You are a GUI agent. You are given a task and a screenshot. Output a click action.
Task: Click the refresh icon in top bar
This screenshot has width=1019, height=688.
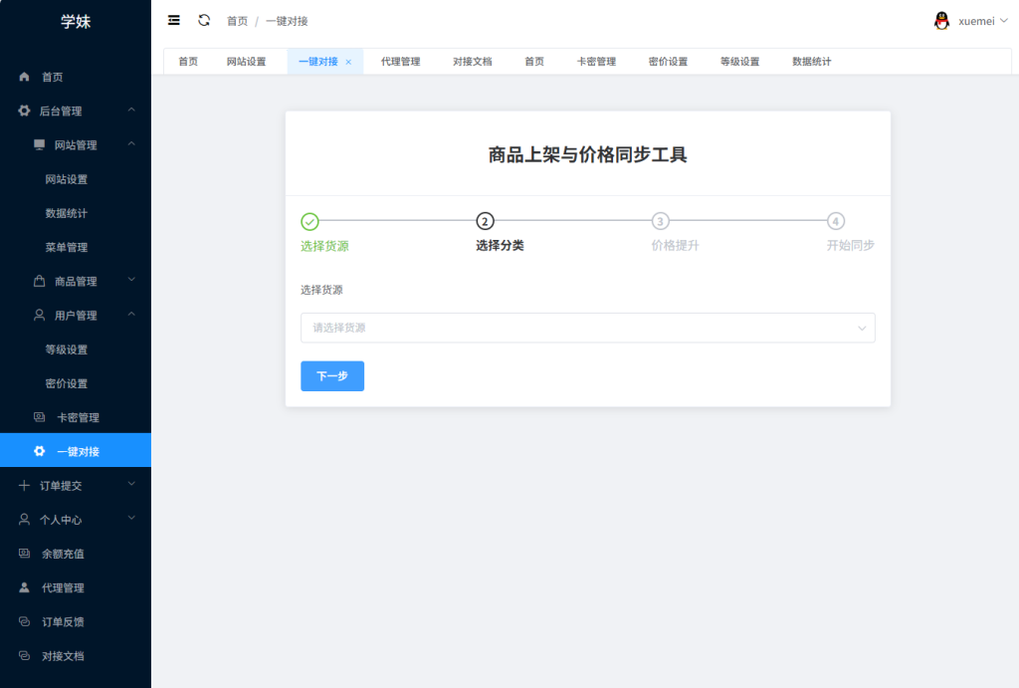pyautogui.click(x=204, y=20)
